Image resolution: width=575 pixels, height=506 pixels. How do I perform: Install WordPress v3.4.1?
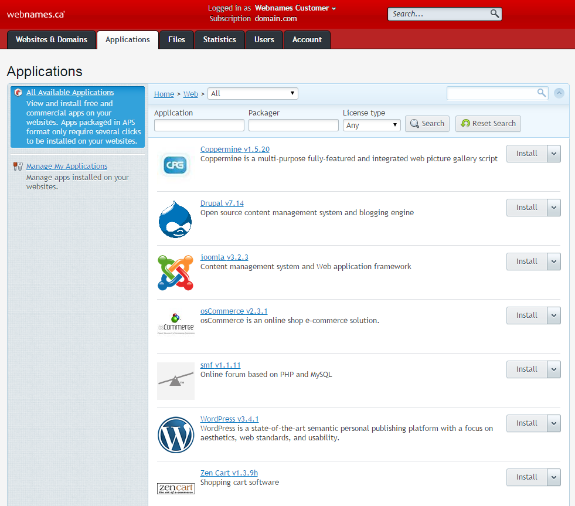pyautogui.click(x=526, y=423)
